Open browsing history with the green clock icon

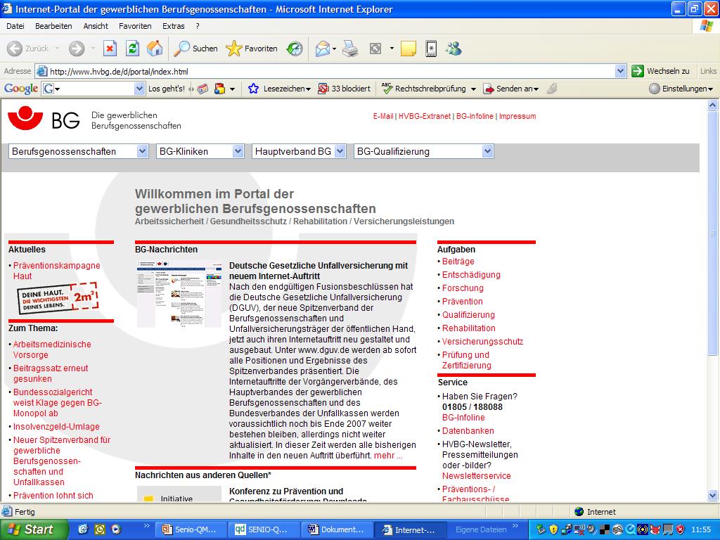[x=295, y=49]
